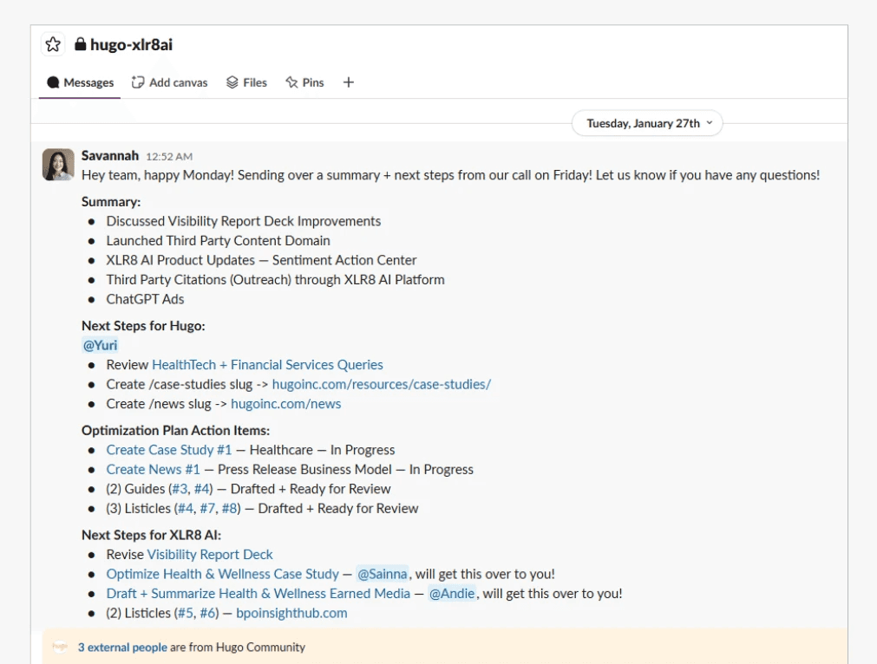The width and height of the screenshot is (877, 664).
Task: Open the Tuesday, January 27th date dropdown
Action: (x=646, y=123)
